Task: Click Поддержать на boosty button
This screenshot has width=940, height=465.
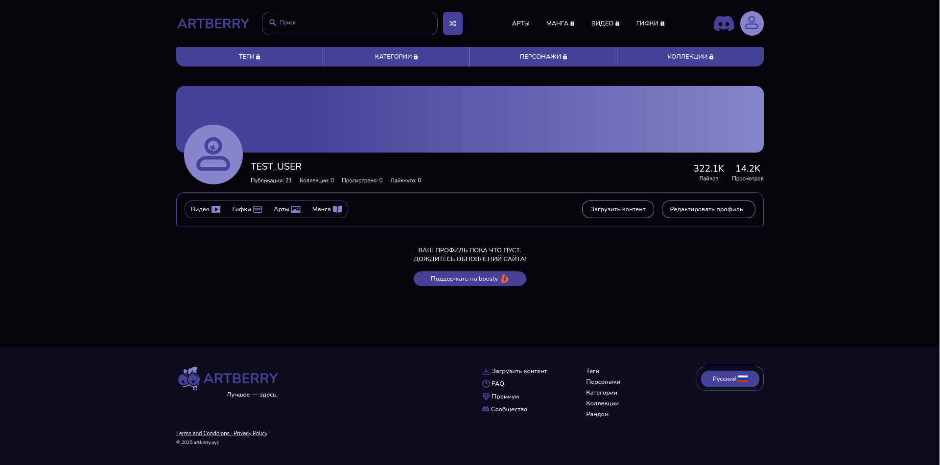Action: (470, 279)
